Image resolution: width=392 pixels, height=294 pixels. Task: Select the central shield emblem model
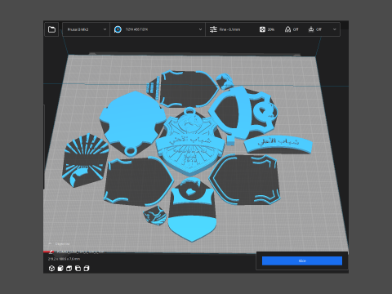point(189,143)
